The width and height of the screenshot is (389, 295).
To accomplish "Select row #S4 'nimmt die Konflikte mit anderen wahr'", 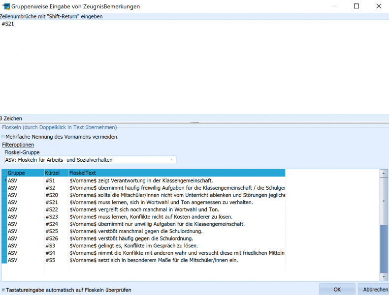I will point(143,253).
